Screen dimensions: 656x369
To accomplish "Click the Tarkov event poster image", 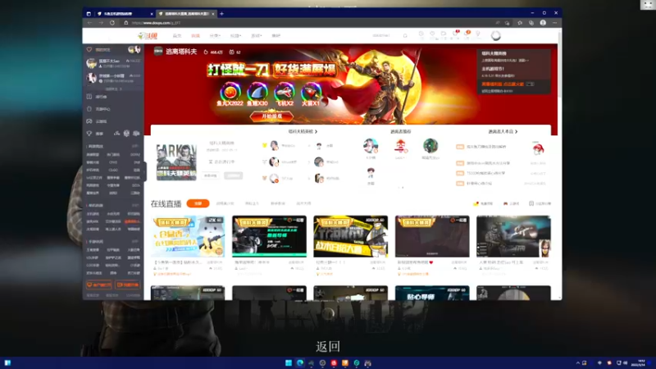I will [x=176, y=162].
